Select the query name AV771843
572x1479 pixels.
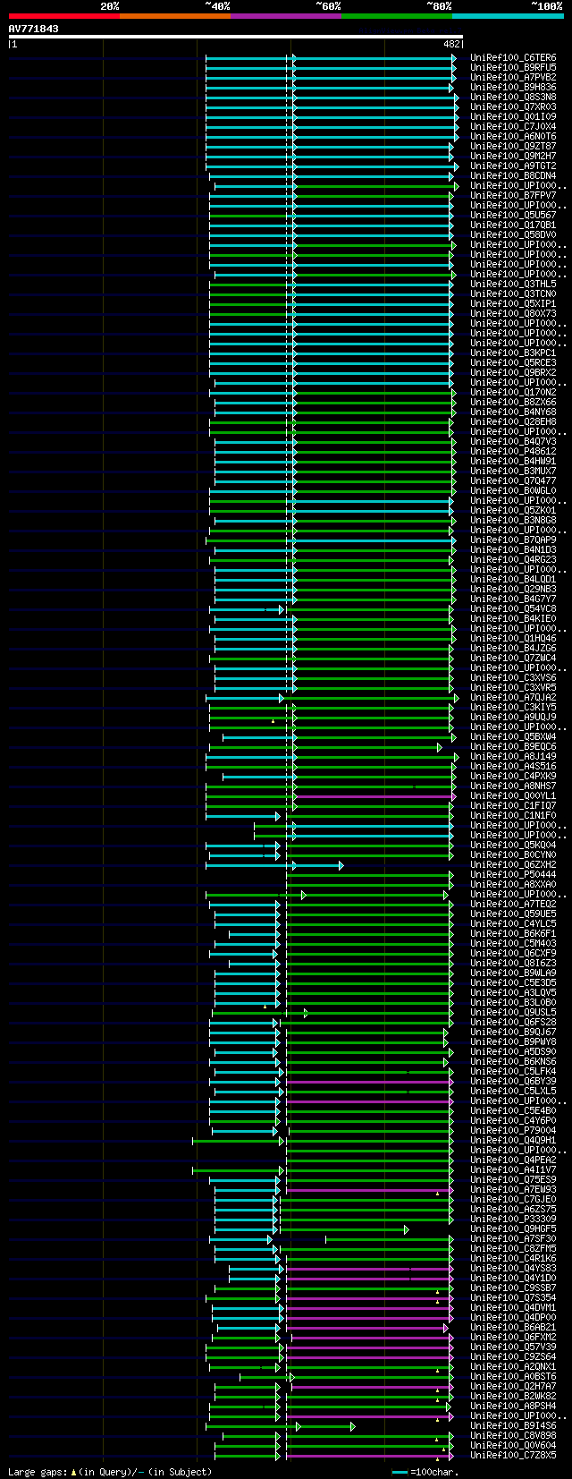click(x=34, y=29)
